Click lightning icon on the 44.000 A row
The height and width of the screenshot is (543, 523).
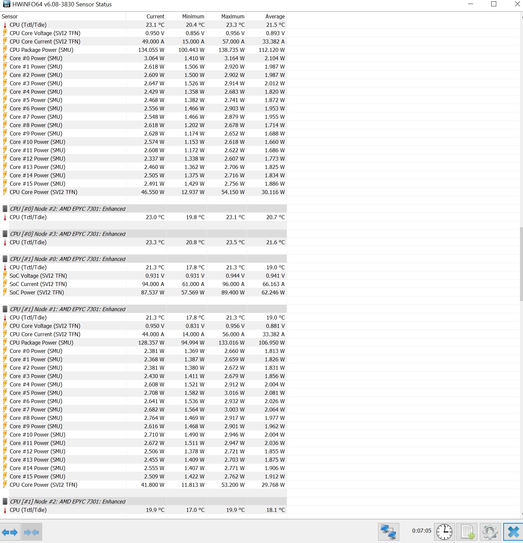[x=5, y=334]
